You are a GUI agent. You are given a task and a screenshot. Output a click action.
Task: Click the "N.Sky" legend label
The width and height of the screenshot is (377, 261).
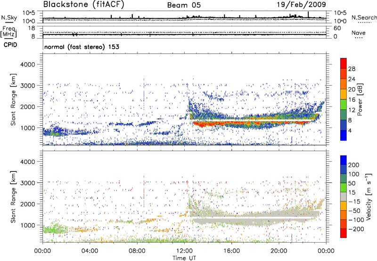point(9,17)
